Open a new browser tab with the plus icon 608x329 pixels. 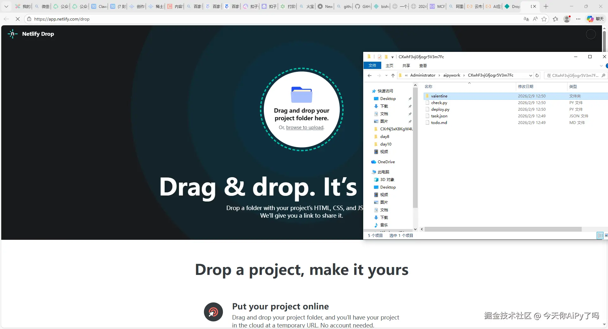point(546,6)
